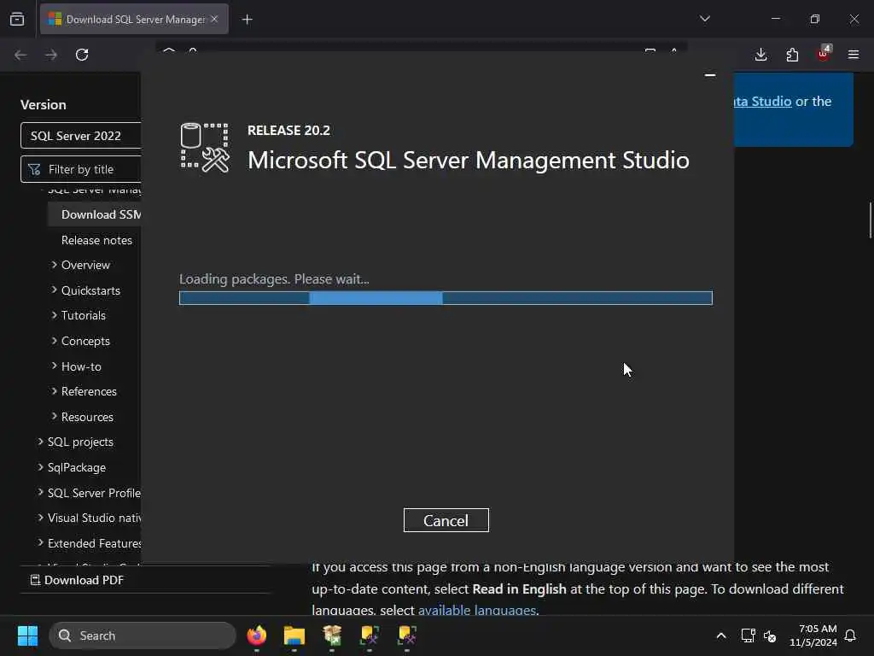Cancel the SSMS package loading
Screen dimensions: 874x656
446,520
